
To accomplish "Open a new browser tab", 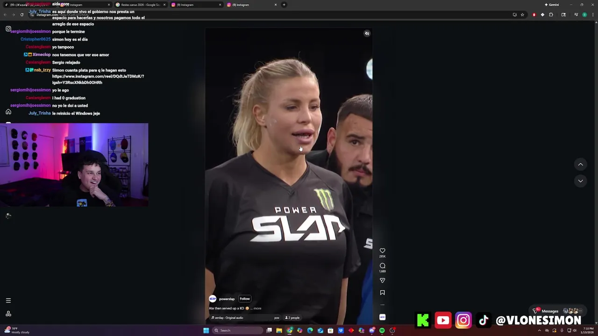I will (x=284, y=5).
